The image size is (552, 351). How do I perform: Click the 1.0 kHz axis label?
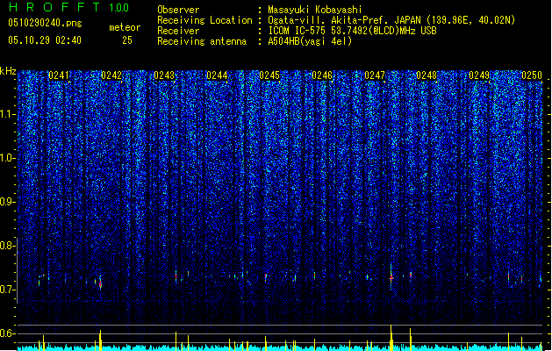7,158
